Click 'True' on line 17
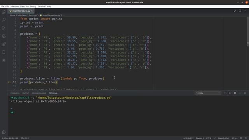This screenshot has width=249, height=140. [82, 79]
